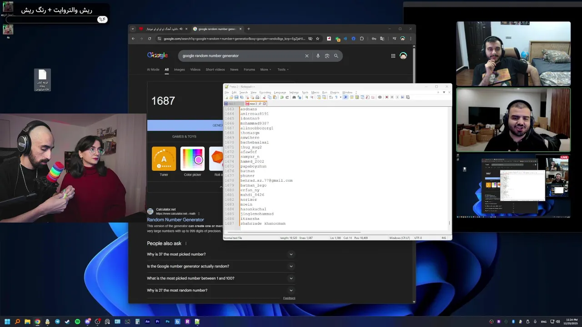582x327 pixels.
Task: Click the Windows Start button
Action: pyautogui.click(x=7, y=322)
